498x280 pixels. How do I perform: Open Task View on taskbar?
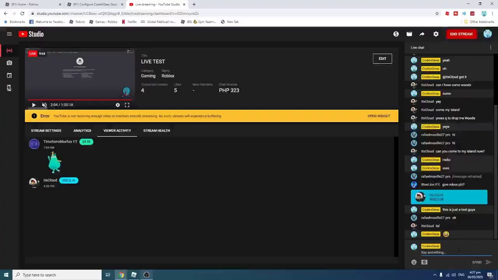point(108,275)
